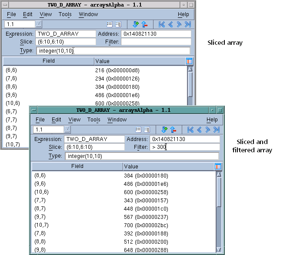Toggle column view icon in back window header
287x255 pixels.
point(189,61)
